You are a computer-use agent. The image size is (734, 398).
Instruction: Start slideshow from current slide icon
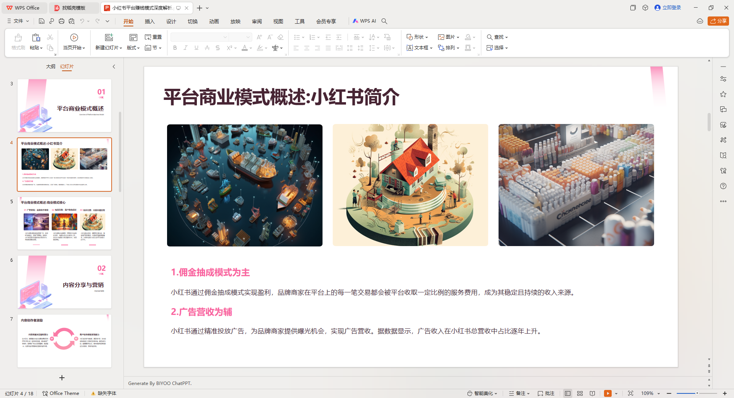pos(74,37)
